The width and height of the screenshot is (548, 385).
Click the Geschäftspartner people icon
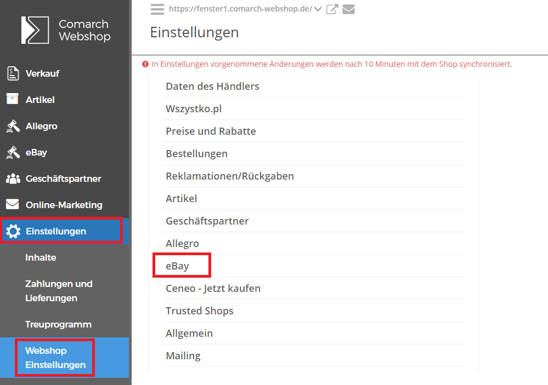(13, 179)
